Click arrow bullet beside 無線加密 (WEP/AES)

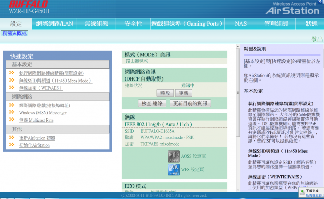point(12,87)
